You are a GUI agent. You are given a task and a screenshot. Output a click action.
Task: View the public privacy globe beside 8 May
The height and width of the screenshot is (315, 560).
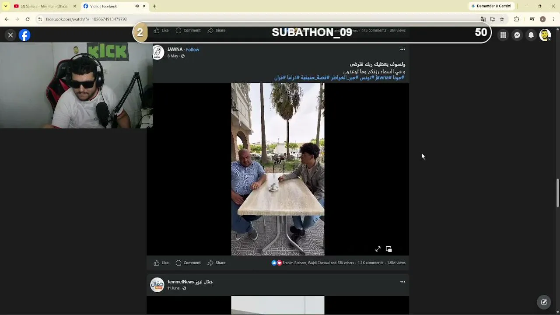pyautogui.click(x=183, y=56)
